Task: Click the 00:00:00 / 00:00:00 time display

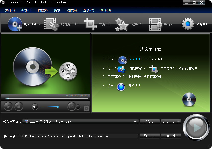Action: tap(78, 95)
